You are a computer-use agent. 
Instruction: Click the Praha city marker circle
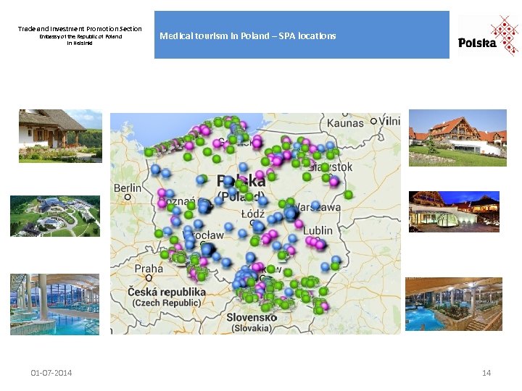click(x=149, y=277)
